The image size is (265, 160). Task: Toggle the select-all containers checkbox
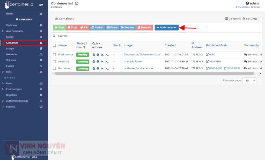click(54, 45)
